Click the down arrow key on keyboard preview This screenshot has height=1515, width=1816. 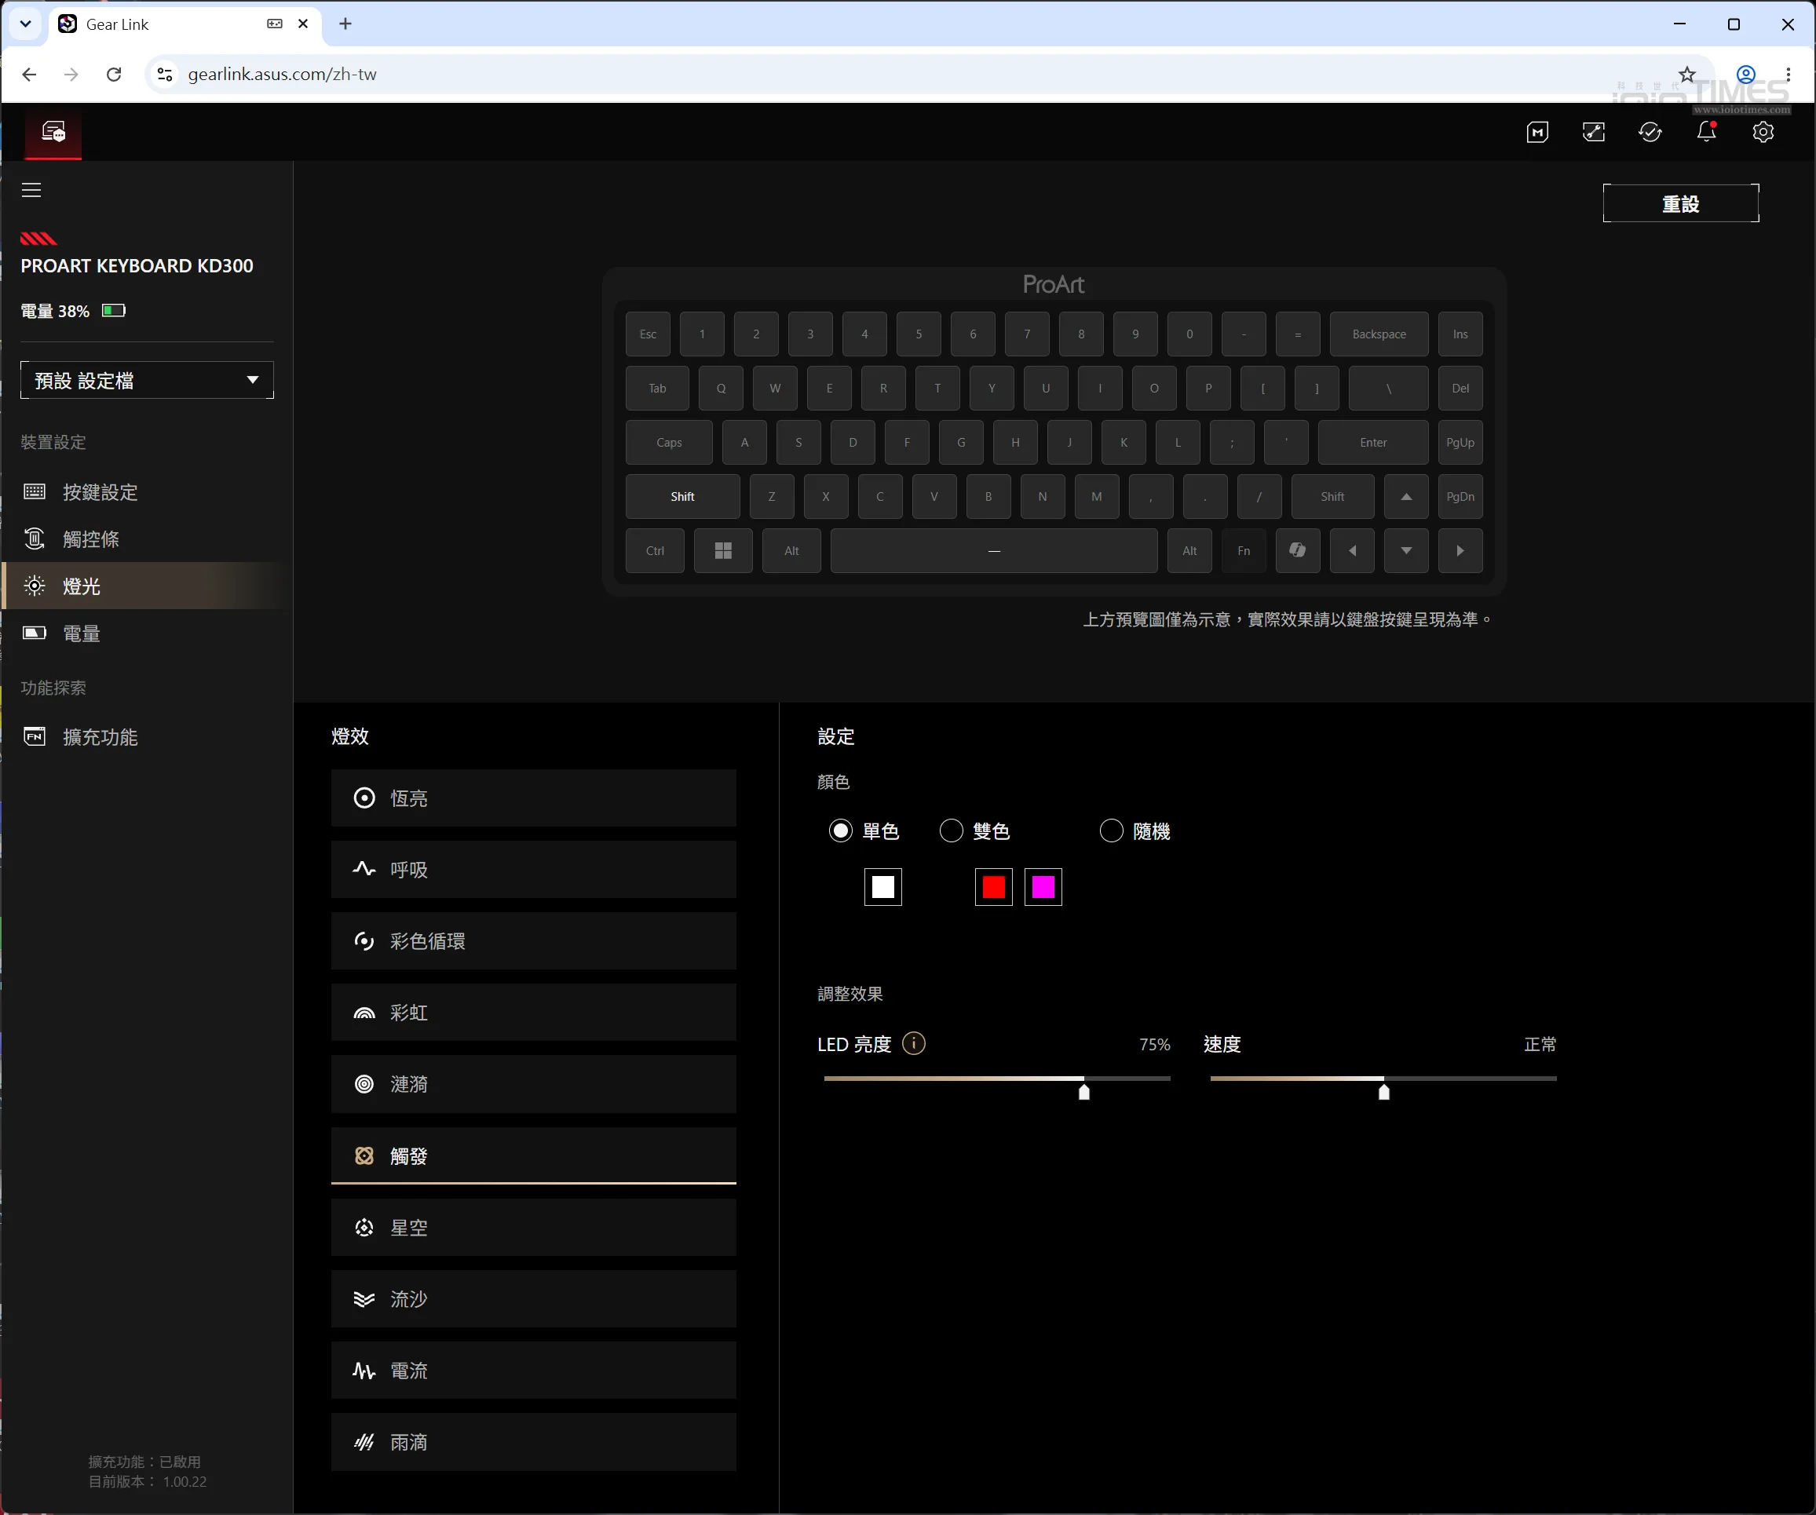1406,551
